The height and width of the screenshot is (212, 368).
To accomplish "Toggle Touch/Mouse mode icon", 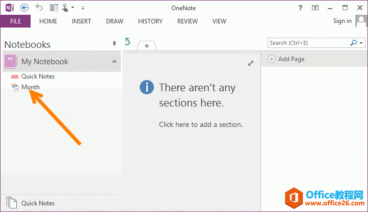I will (65, 8).
